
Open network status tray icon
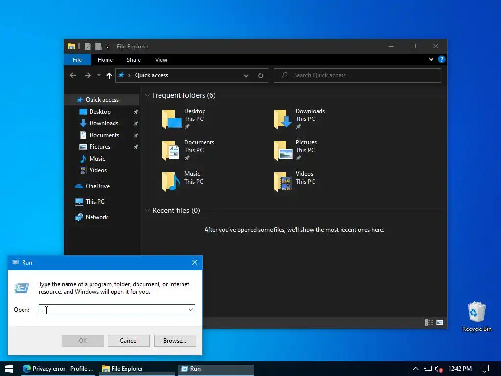(x=428, y=369)
